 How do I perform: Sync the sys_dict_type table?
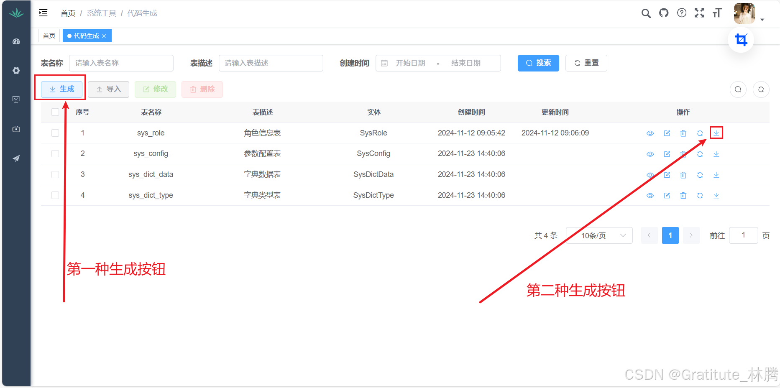click(x=700, y=196)
